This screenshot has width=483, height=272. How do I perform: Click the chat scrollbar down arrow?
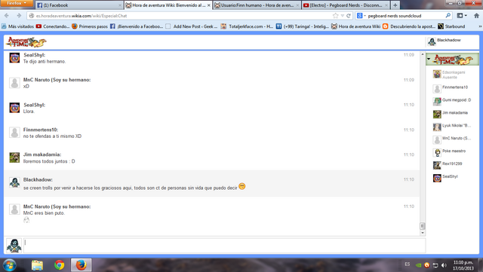[423, 233]
